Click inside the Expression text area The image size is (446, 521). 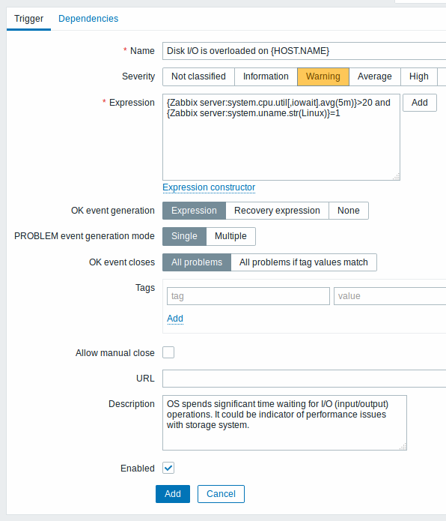tap(281, 137)
